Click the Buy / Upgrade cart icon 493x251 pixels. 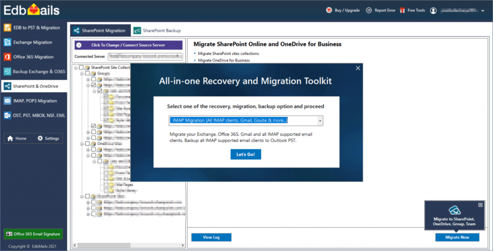point(329,10)
